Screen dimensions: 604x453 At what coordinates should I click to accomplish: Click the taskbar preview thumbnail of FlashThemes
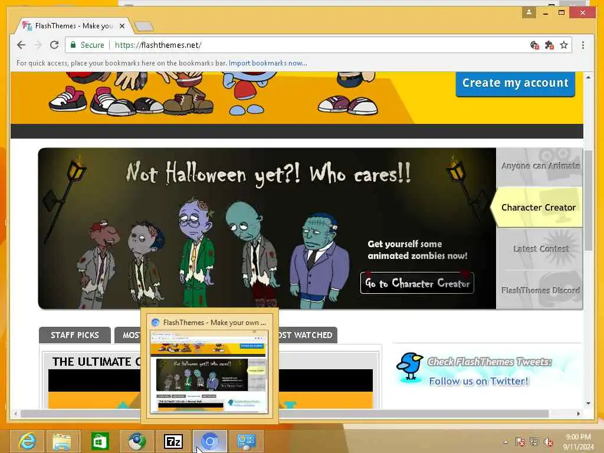[209, 372]
